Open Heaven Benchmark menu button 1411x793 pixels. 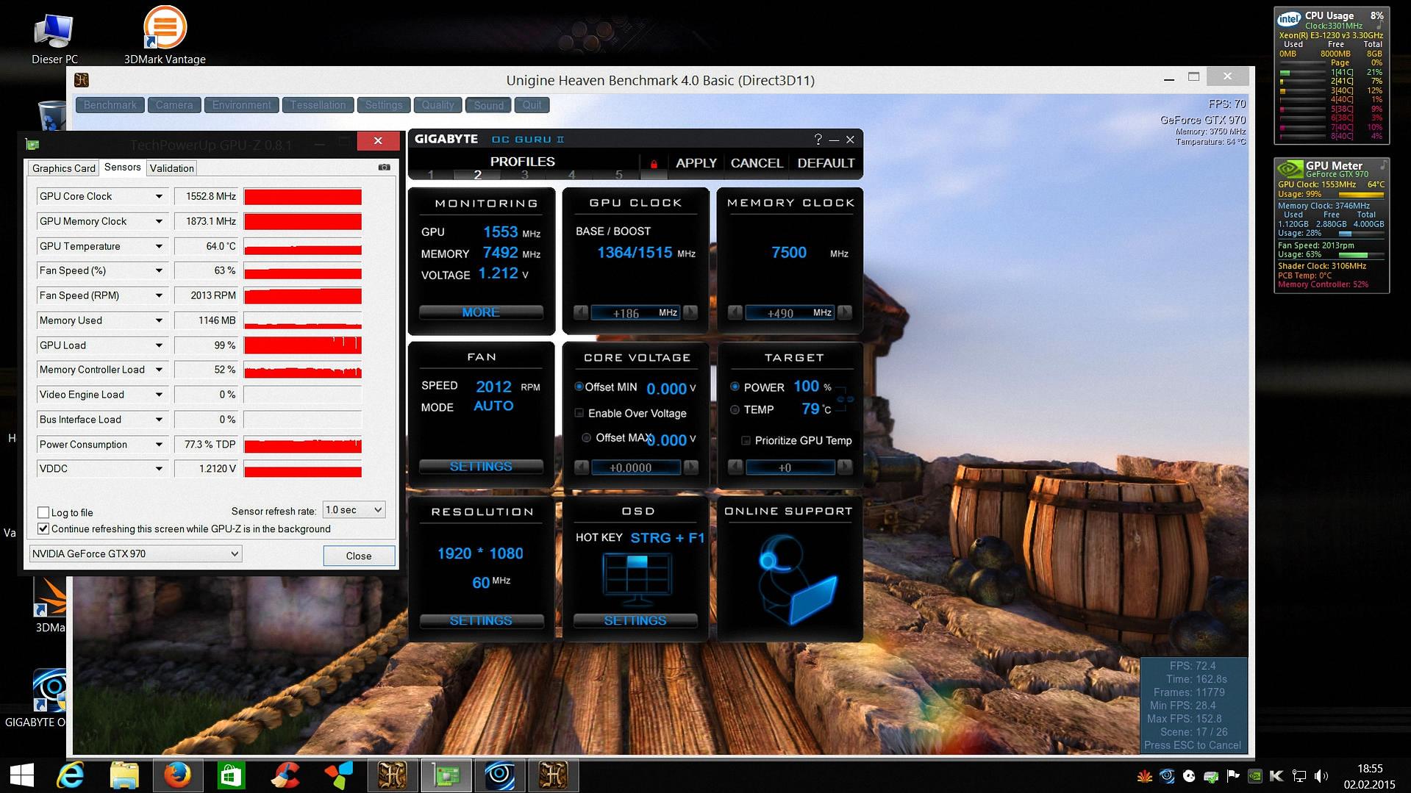pyautogui.click(x=110, y=105)
